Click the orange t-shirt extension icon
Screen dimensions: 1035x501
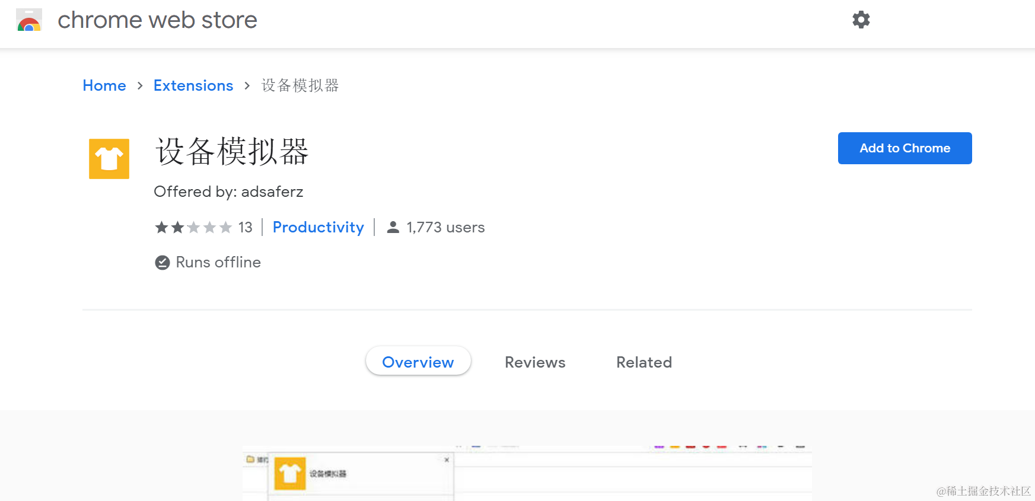(109, 158)
